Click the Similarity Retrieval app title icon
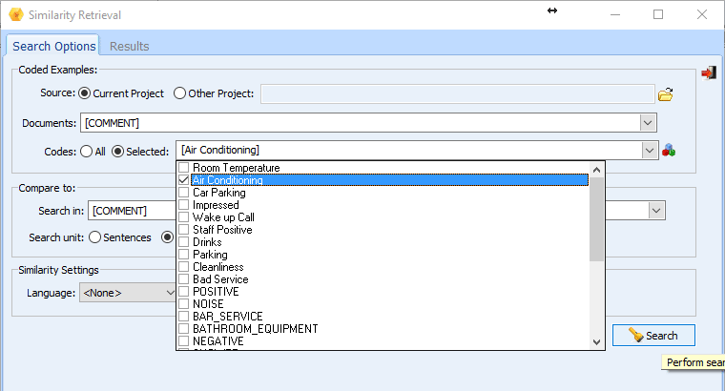The width and height of the screenshot is (725, 391). click(12, 15)
